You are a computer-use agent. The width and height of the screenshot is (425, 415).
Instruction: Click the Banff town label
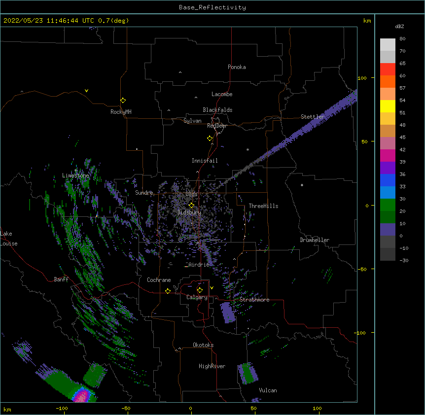point(61,279)
